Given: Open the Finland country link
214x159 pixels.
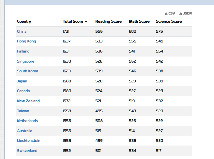Looking at the screenshot, I should tap(23, 51).
